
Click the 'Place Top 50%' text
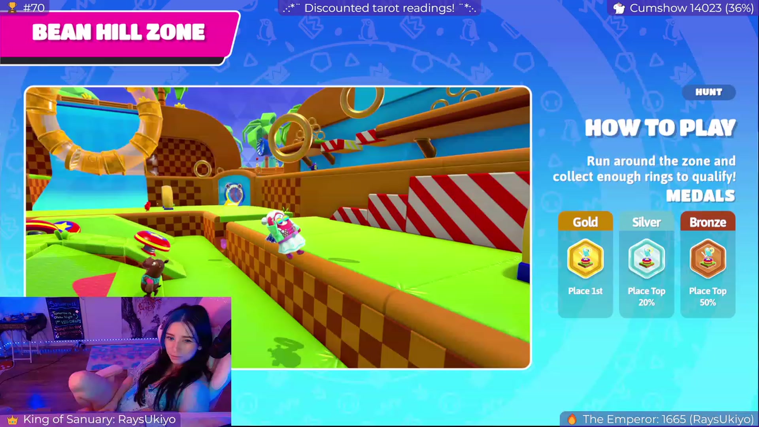(x=708, y=297)
